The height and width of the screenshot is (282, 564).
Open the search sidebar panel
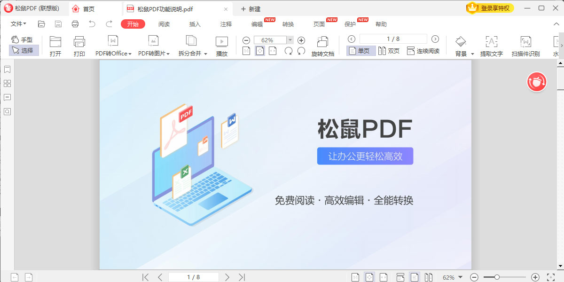7,112
